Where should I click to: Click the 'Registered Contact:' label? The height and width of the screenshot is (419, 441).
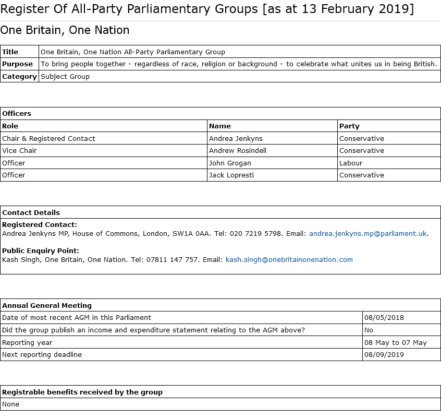pos(40,225)
